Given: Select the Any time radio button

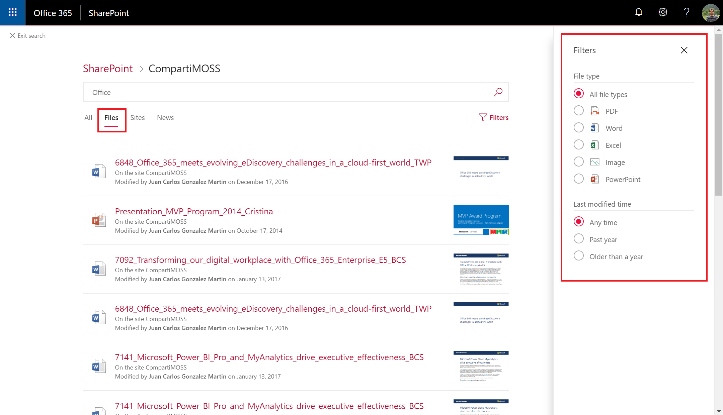Looking at the screenshot, I should click(578, 221).
